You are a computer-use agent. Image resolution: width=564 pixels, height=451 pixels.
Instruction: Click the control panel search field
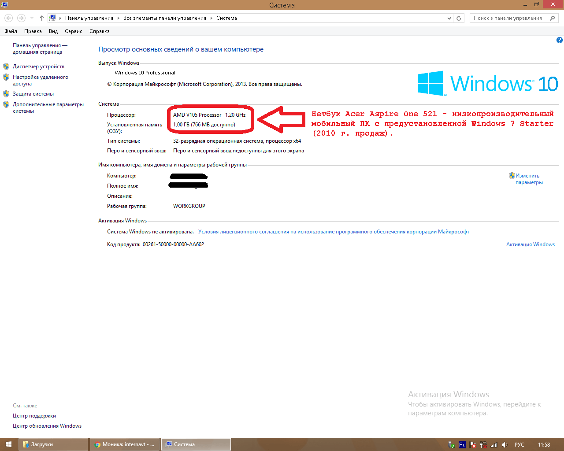tap(508, 18)
